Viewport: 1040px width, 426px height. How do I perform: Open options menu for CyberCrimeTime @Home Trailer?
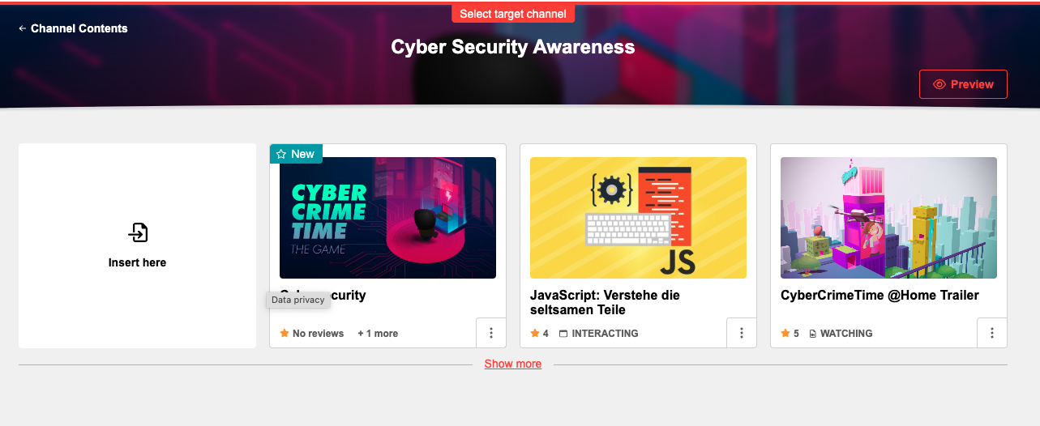[x=991, y=333]
